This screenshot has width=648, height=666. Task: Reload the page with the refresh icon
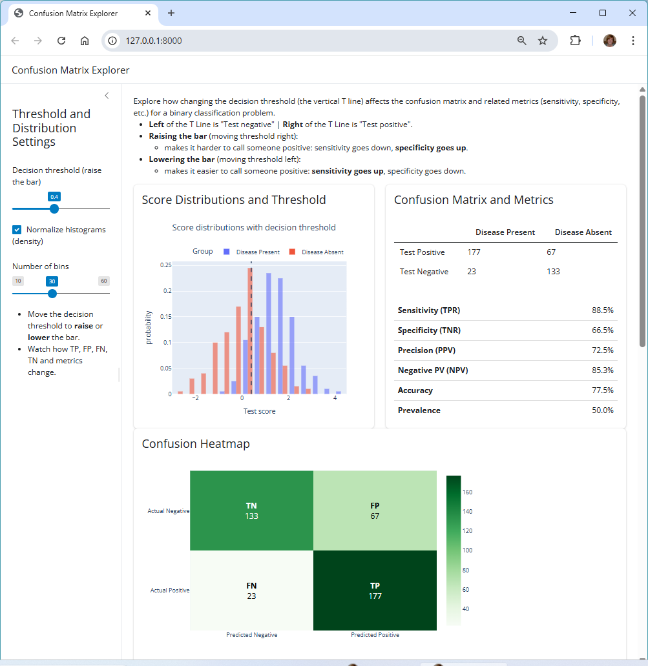point(61,41)
